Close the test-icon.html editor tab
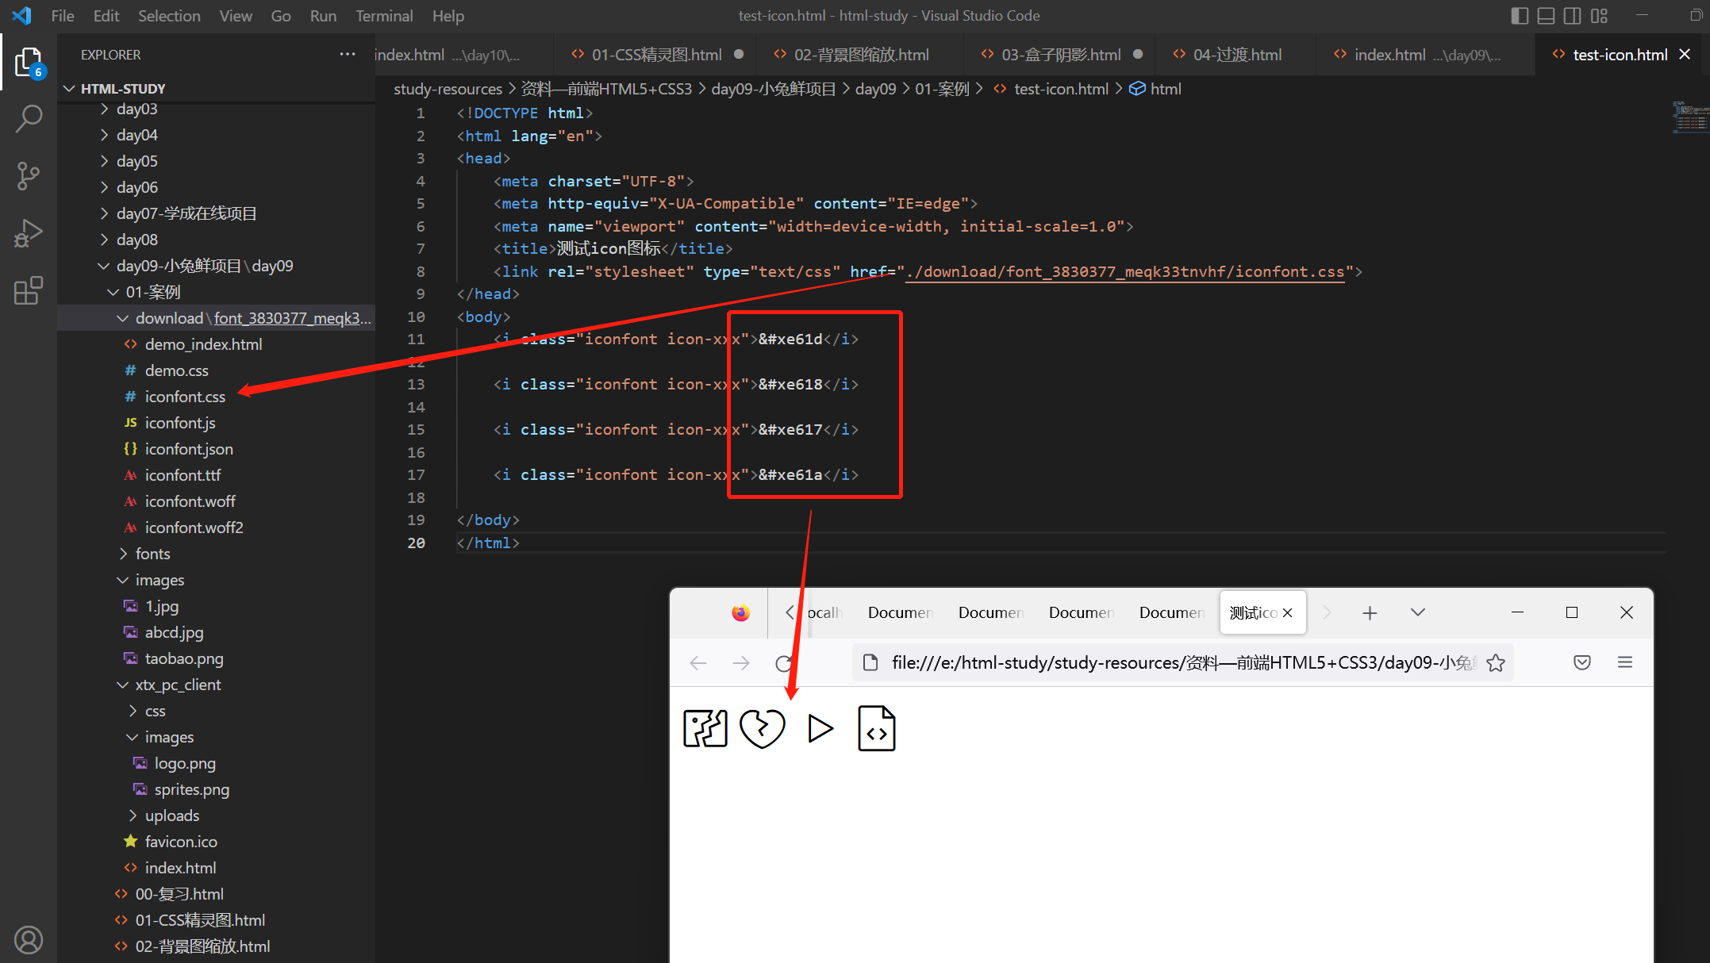 1685,55
